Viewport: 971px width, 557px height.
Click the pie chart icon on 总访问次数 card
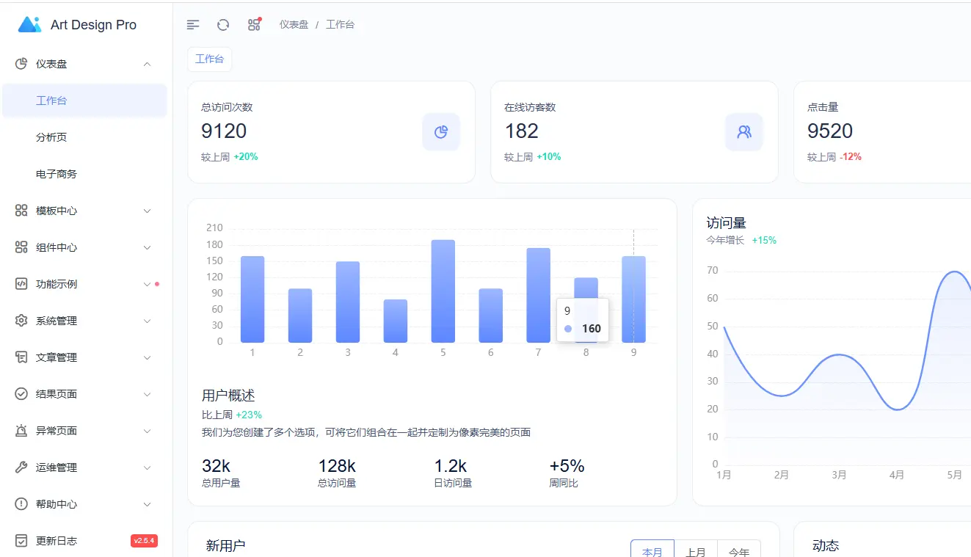tap(440, 131)
